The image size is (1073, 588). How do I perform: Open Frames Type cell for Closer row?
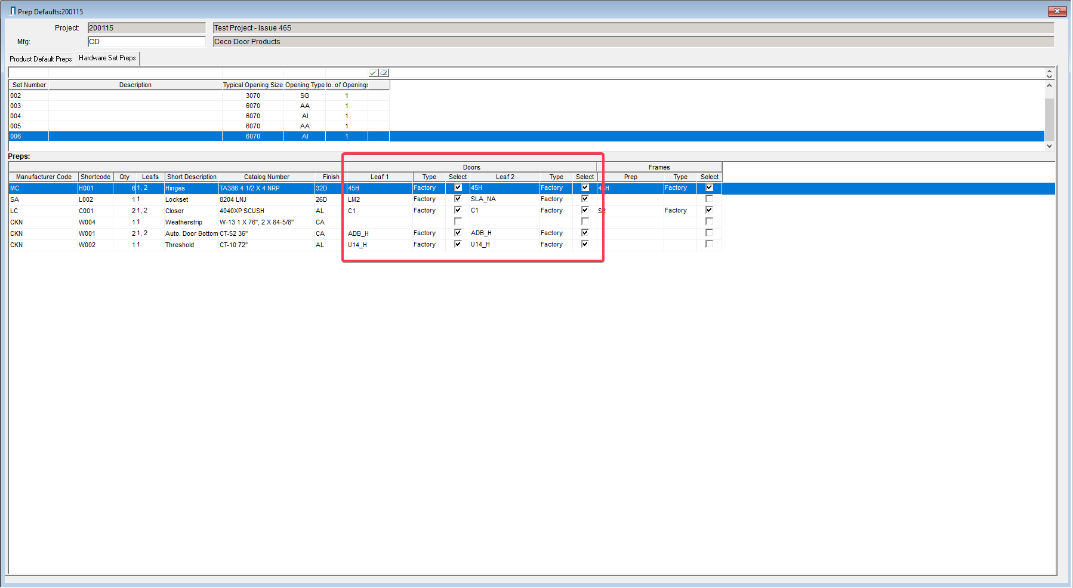point(680,211)
